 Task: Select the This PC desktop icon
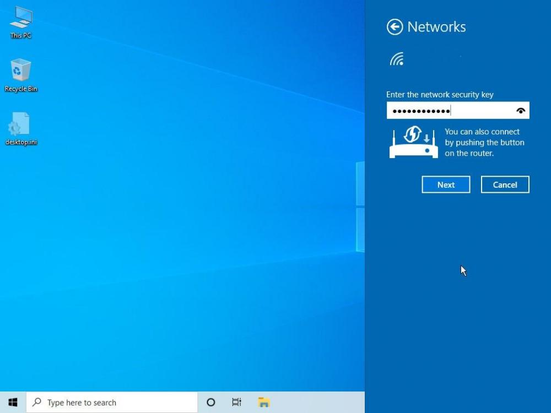(x=21, y=22)
